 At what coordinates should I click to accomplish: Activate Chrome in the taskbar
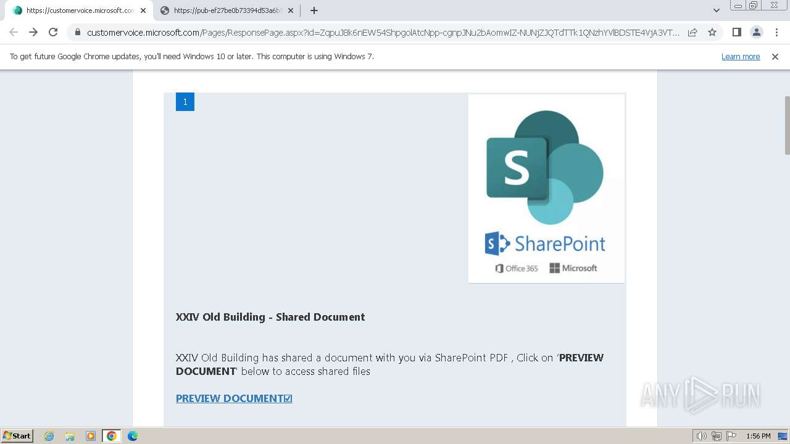click(112, 436)
